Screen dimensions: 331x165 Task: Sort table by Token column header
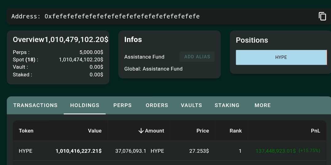tap(26, 131)
